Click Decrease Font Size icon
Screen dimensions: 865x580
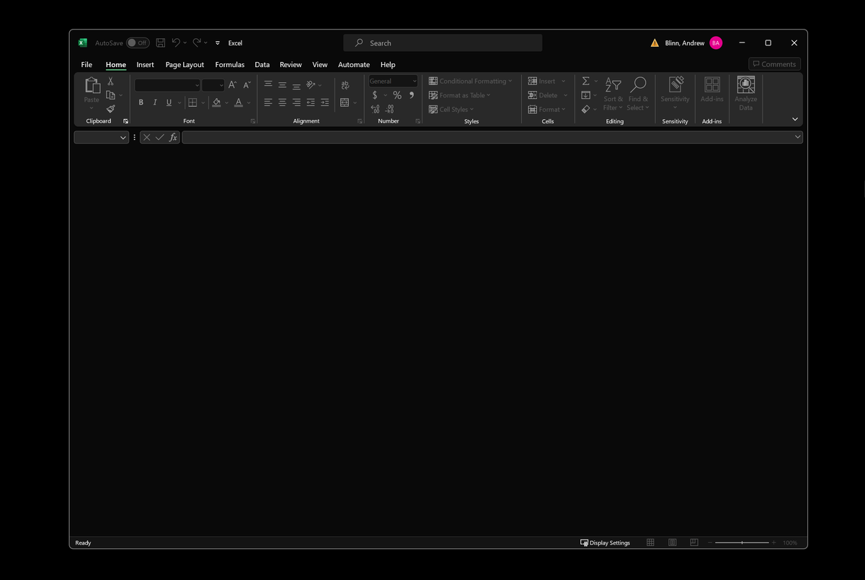coord(247,85)
